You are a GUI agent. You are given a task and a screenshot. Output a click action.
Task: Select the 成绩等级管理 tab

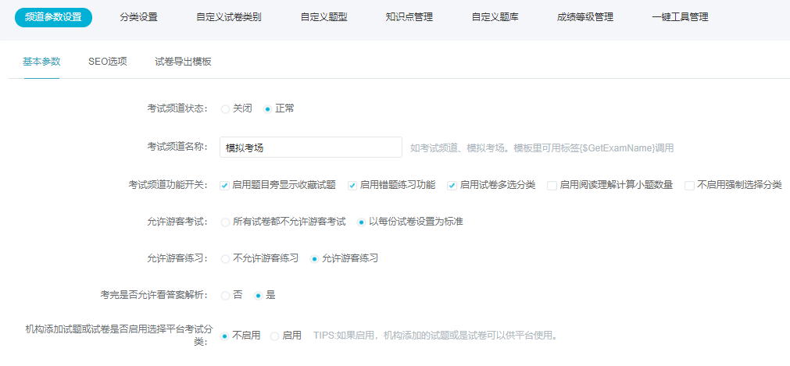coord(585,16)
